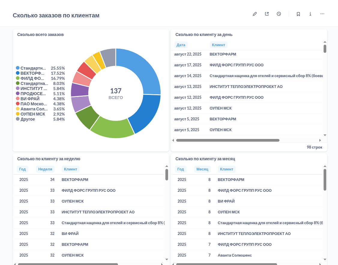Open the clock history icon
This screenshot has width=338, height=265.
279,14
